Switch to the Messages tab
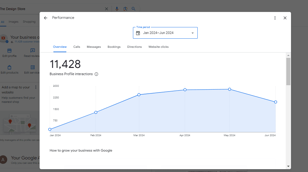 point(94,47)
